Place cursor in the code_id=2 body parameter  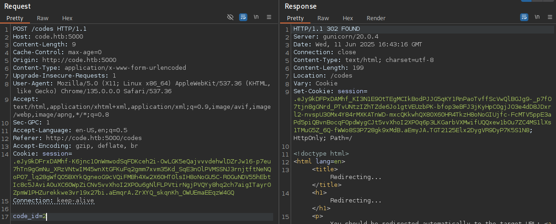pos(29,217)
